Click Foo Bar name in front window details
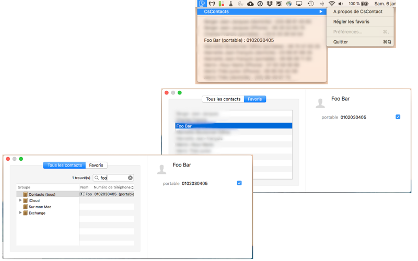418x261 pixels. click(182, 165)
